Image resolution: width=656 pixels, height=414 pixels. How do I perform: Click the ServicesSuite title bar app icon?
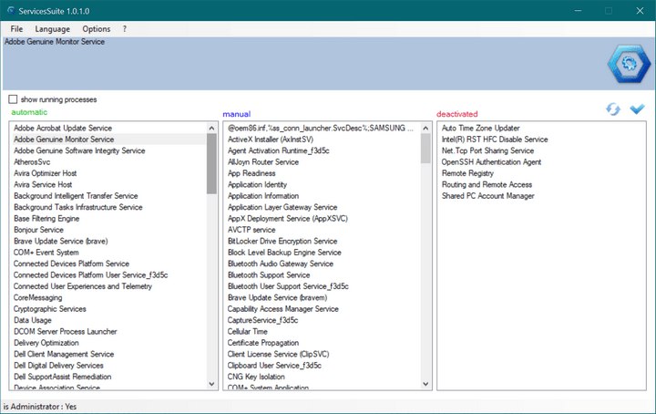[10, 10]
